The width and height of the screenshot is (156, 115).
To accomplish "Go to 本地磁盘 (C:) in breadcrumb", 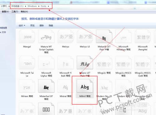I will (x=17, y=6).
